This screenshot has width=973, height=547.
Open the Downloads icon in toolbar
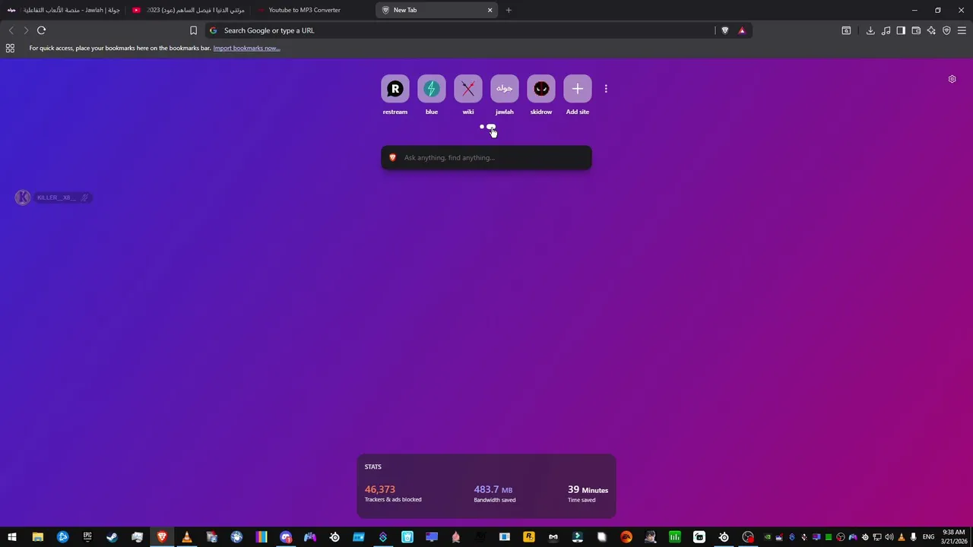[x=870, y=30]
